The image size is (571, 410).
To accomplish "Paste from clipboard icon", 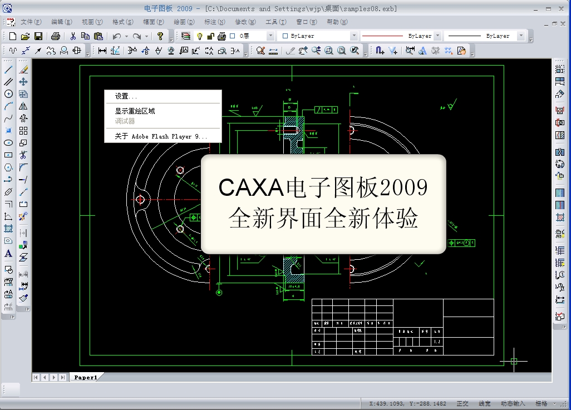I will [x=99, y=36].
